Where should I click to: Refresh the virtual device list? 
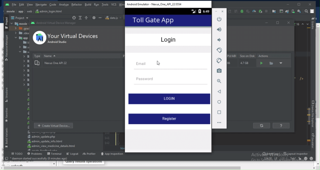tap(261, 125)
